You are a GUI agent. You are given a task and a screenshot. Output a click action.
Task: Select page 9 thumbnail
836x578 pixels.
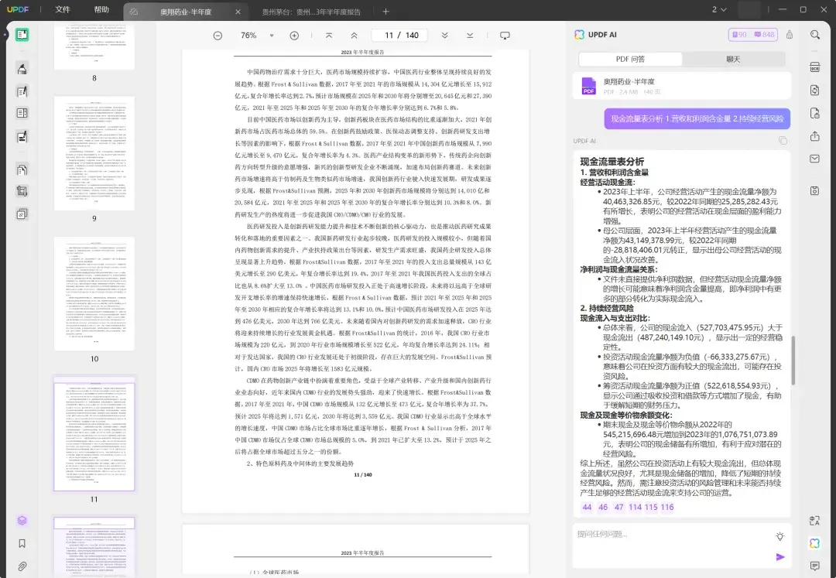click(x=94, y=153)
